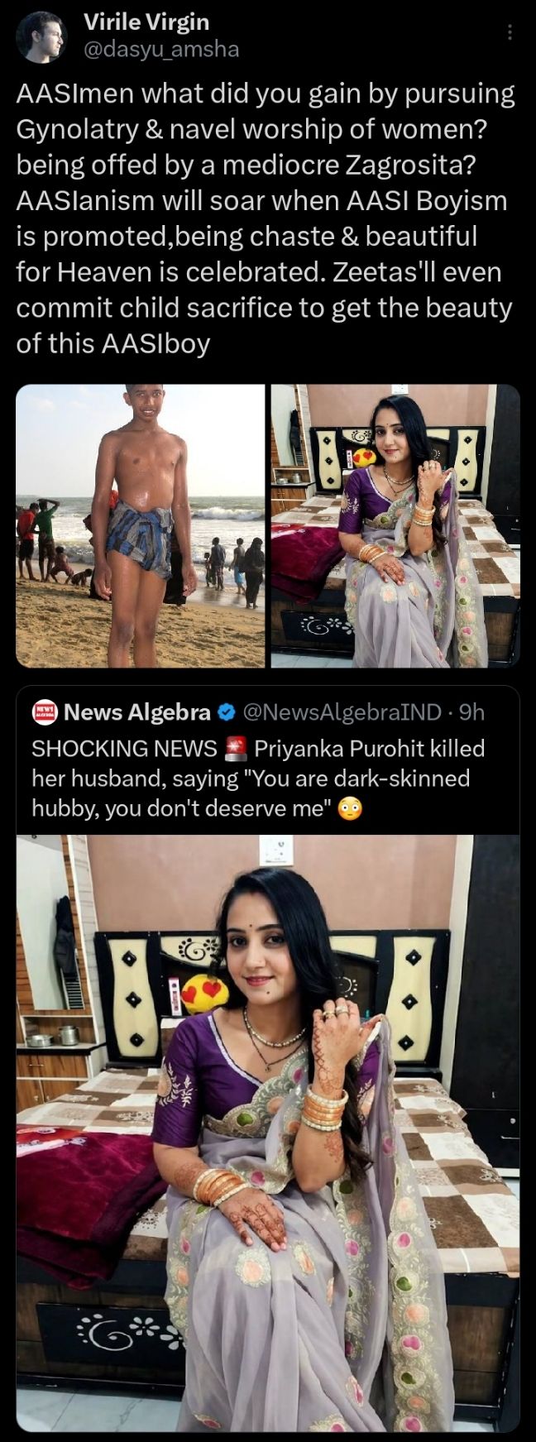Screen dimensions: 536x1442
Task: Open the Virile Virgin display name link
Action: [x=146, y=22]
